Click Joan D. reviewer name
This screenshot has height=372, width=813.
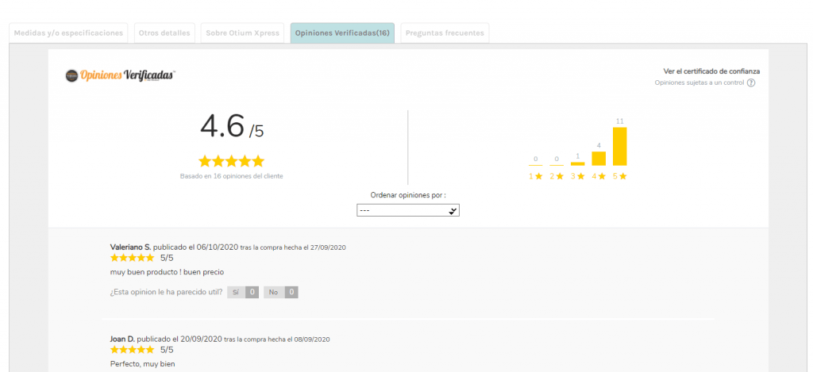point(122,339)
